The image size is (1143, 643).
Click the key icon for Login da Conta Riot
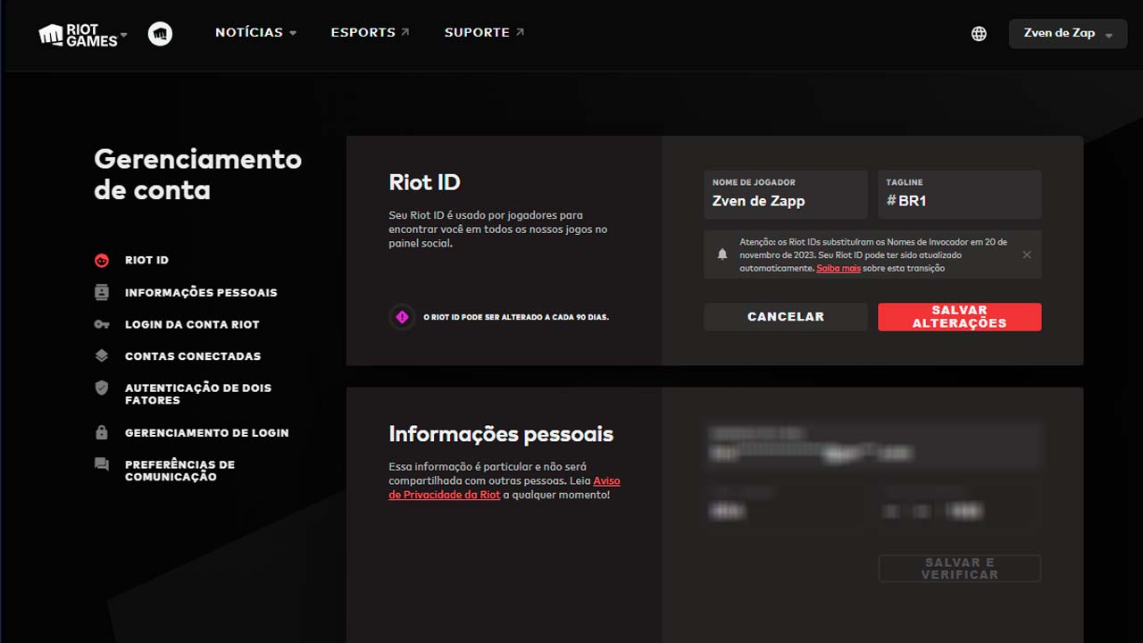(x=101, y=324)
